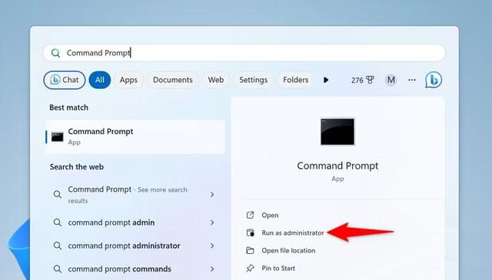Click the 'Command Prompt' title in preview pane
Image resolution: width=492 pixels, height=280 pixels.
(337, 166)
